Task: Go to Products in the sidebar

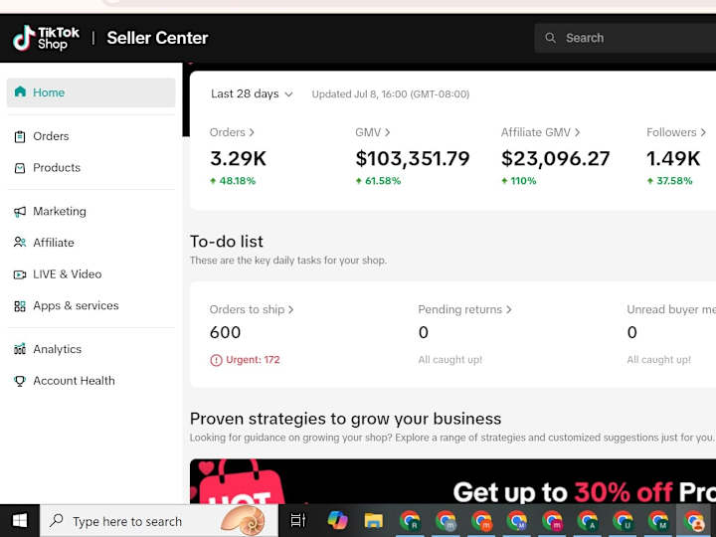Action: [x=57, y=168]
